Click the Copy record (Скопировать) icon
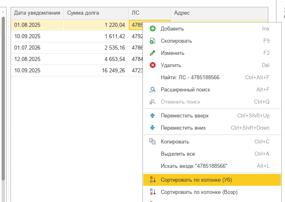This screenshot has height=202, width=285. click(153, 41)
